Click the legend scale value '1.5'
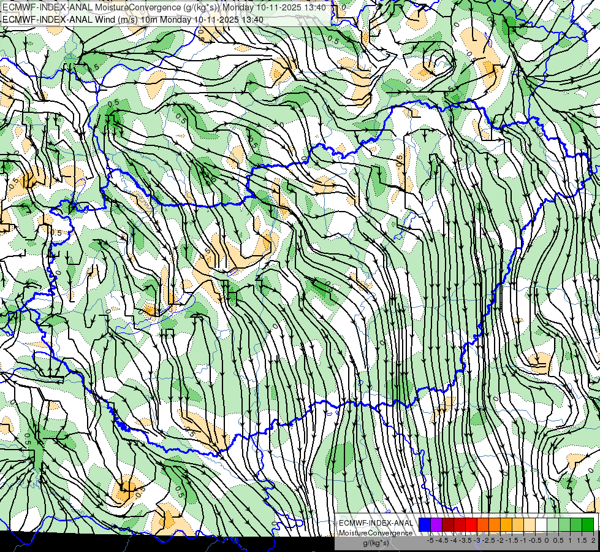Viewport: 600px width, 552px height. [x=582, y=540]
